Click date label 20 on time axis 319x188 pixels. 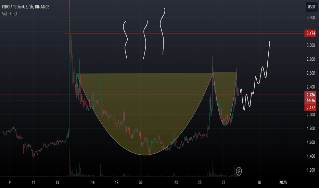pos(140,183)
